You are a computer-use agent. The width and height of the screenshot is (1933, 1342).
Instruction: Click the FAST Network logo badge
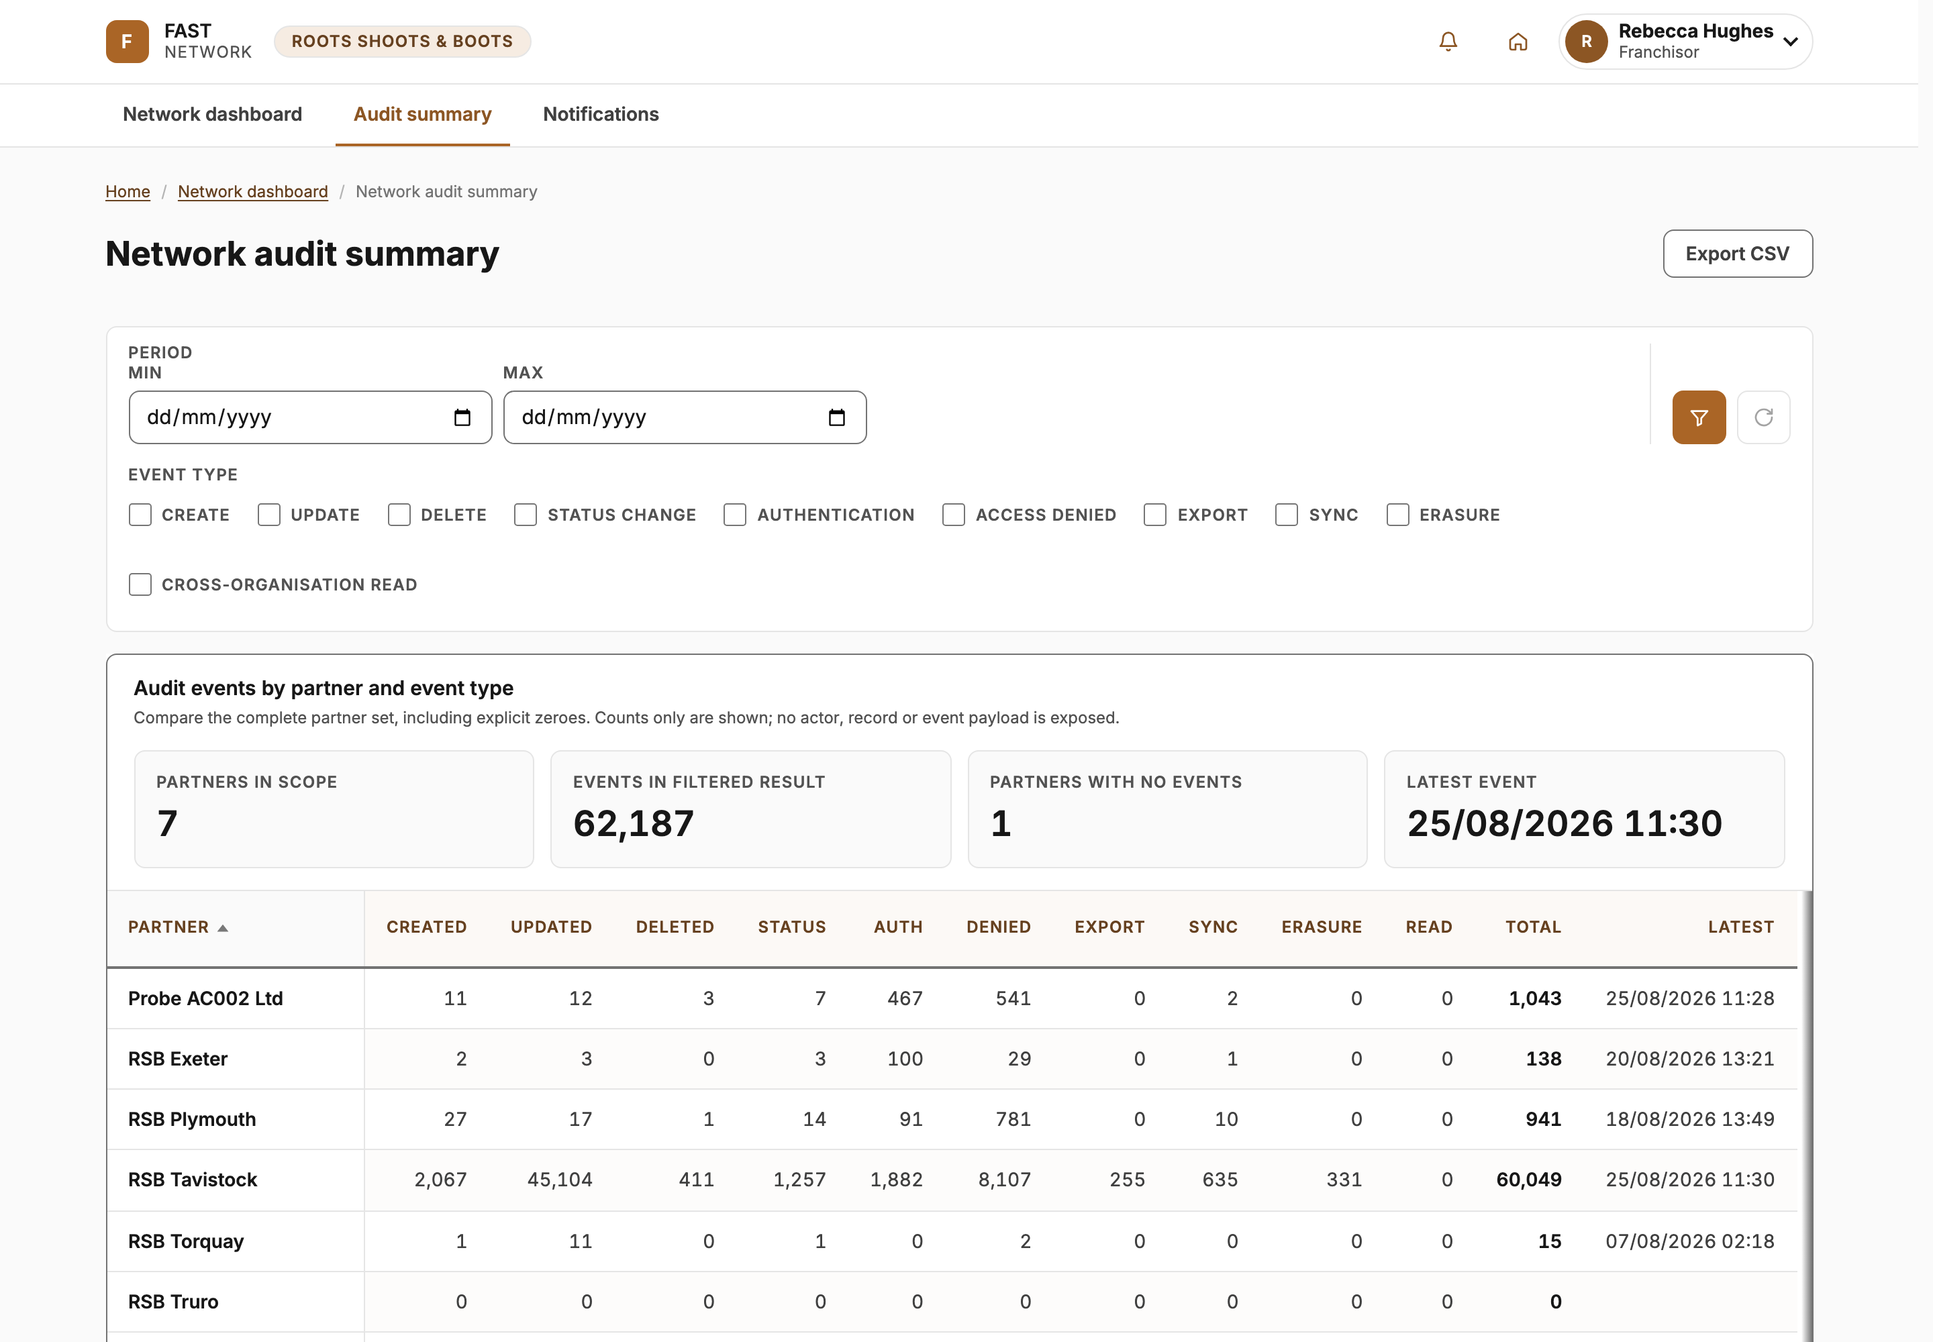(127, 41)
